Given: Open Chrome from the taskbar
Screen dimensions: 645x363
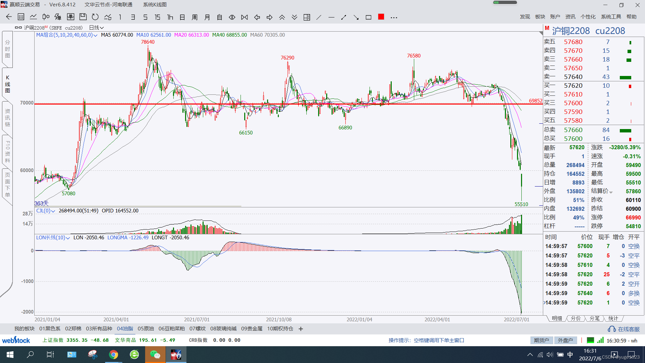Looking at the screenshot, I should point(114,355).
